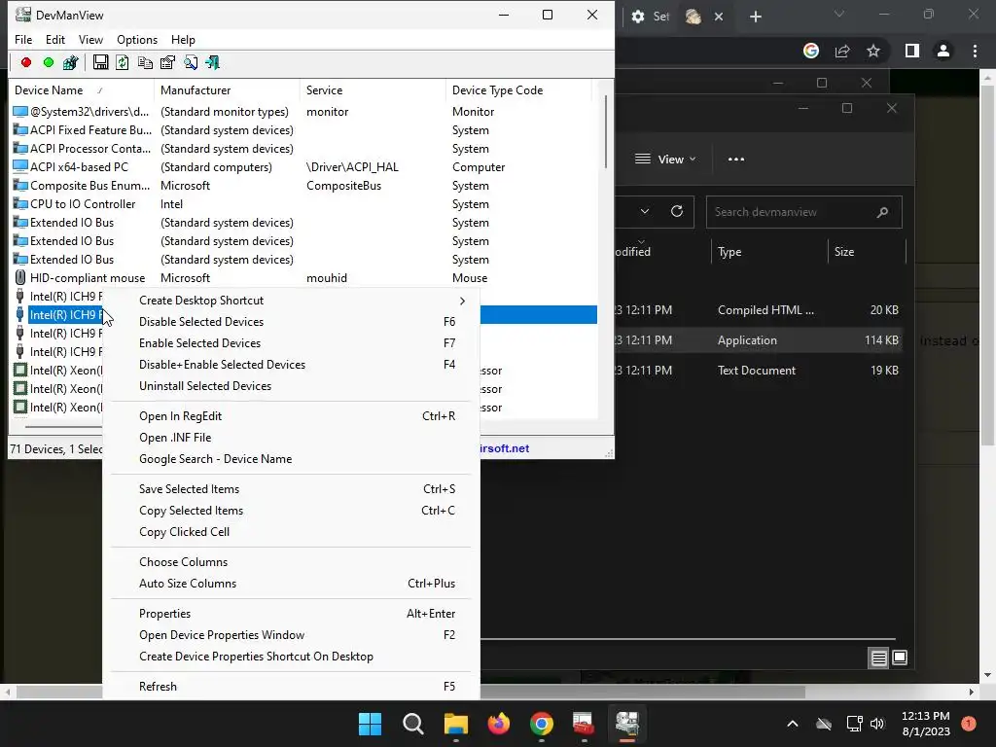Open Choose Columns dialog
The width and height of the screenshot is (996, 747).
click(x=291, y=562)
